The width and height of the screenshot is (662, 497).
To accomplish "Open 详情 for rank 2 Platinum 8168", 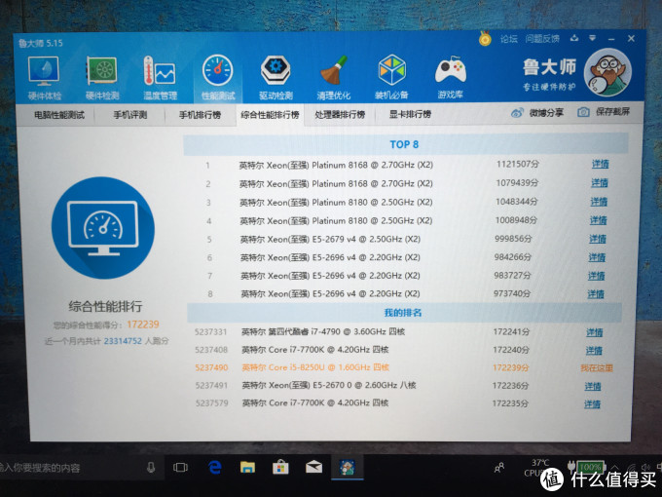I will pyautogui.click(x=599, y=182).
